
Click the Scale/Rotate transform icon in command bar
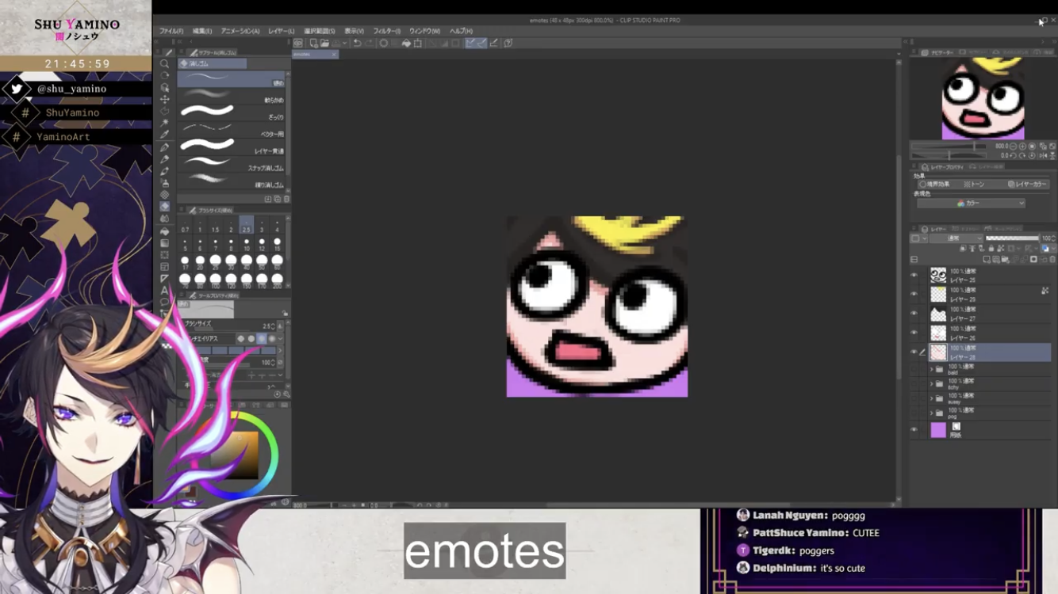pyautogui.click(x=418, y=43)
